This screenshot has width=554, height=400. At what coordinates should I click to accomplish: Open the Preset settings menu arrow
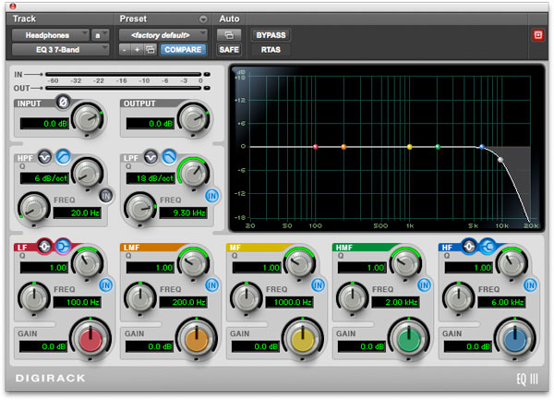(x=203, y=19)
